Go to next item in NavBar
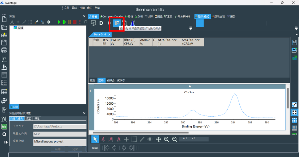 [x=124, y=148]
